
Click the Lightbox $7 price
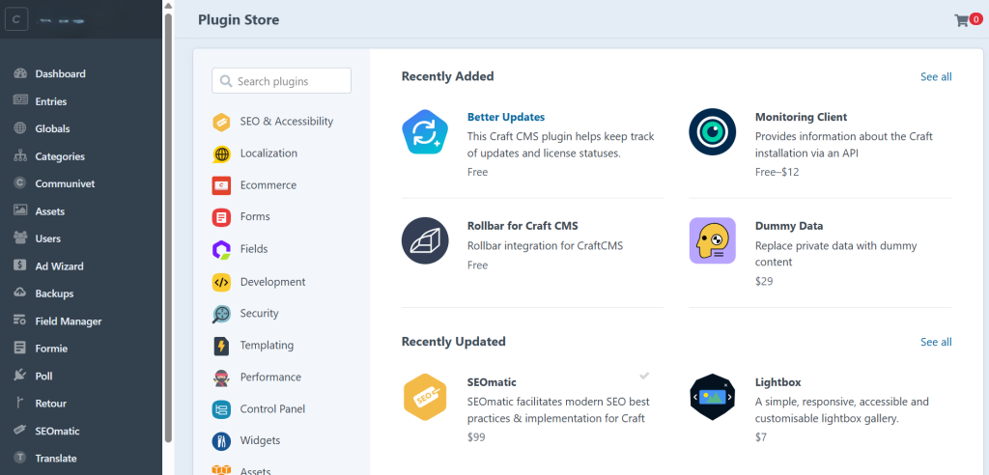pos(761,437)
